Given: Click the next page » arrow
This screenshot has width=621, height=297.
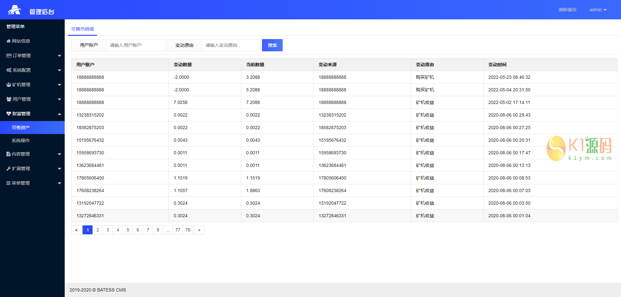Looking at the screenshot, I should (x=199, y=230).
